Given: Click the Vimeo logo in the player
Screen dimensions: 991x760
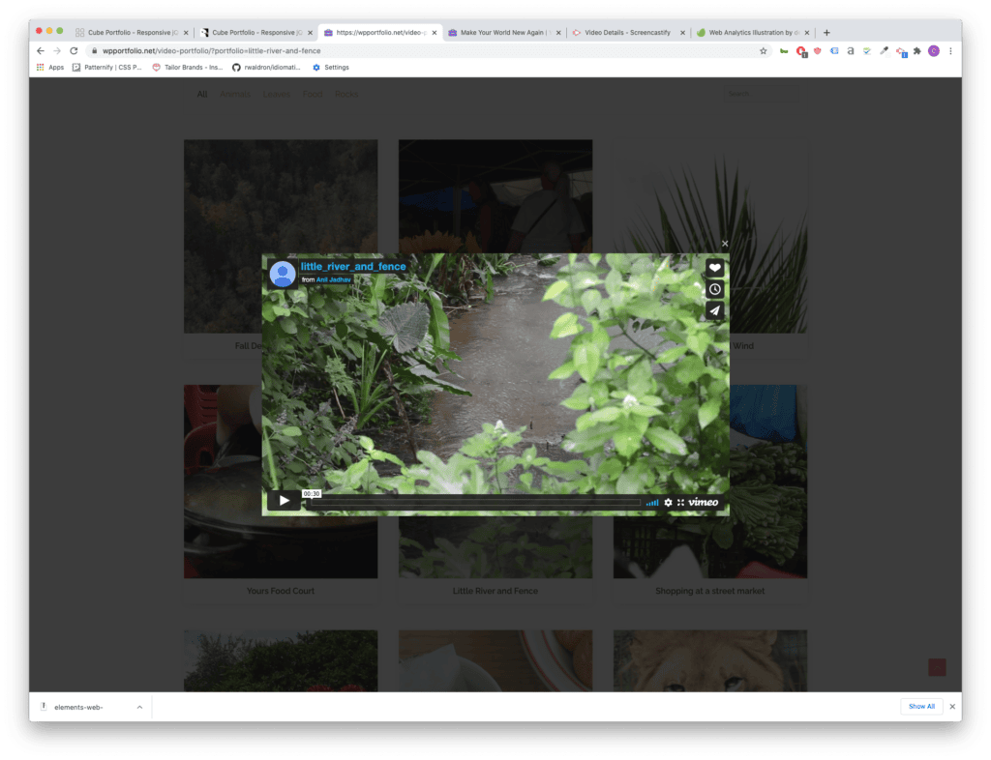Looking at the screenshot, I should click(x=703, y=503).
